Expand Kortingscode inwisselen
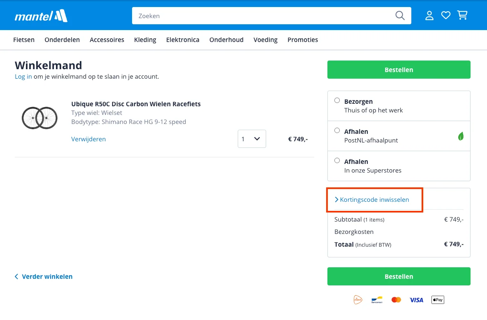 372,200
